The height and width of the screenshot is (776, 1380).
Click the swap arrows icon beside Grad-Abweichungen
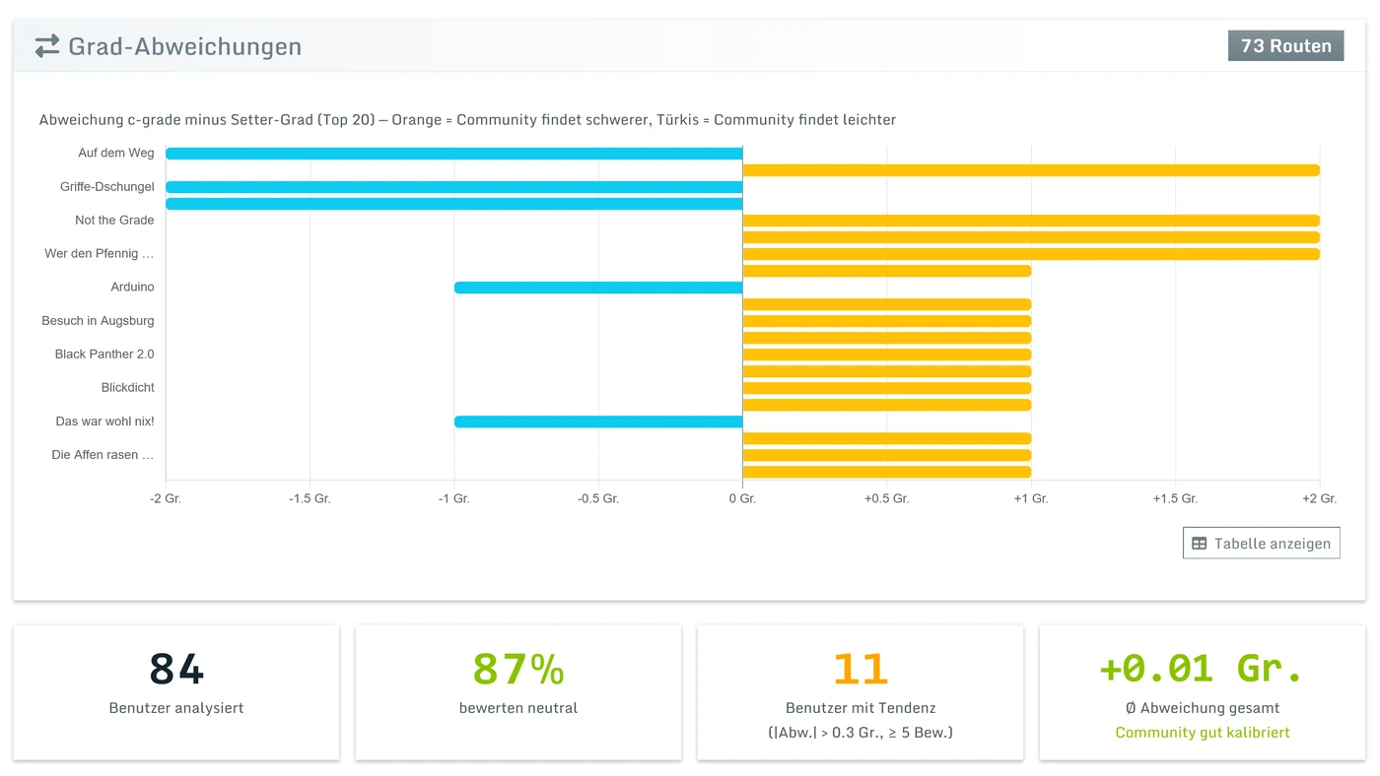[x=47, y=46]
